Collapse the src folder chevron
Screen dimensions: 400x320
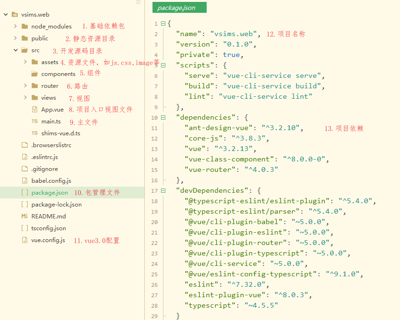pos(16,50)
